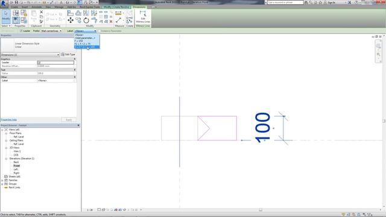Select the 100 dimension text in the view

click(x=263, y=127)
